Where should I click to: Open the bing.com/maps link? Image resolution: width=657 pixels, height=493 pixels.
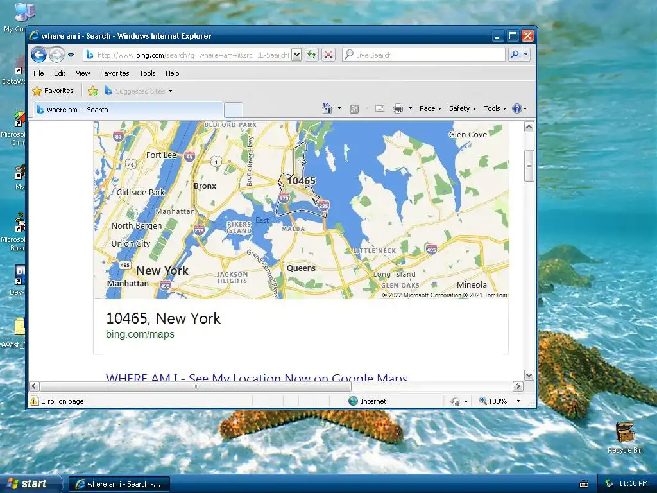(140, 334)
